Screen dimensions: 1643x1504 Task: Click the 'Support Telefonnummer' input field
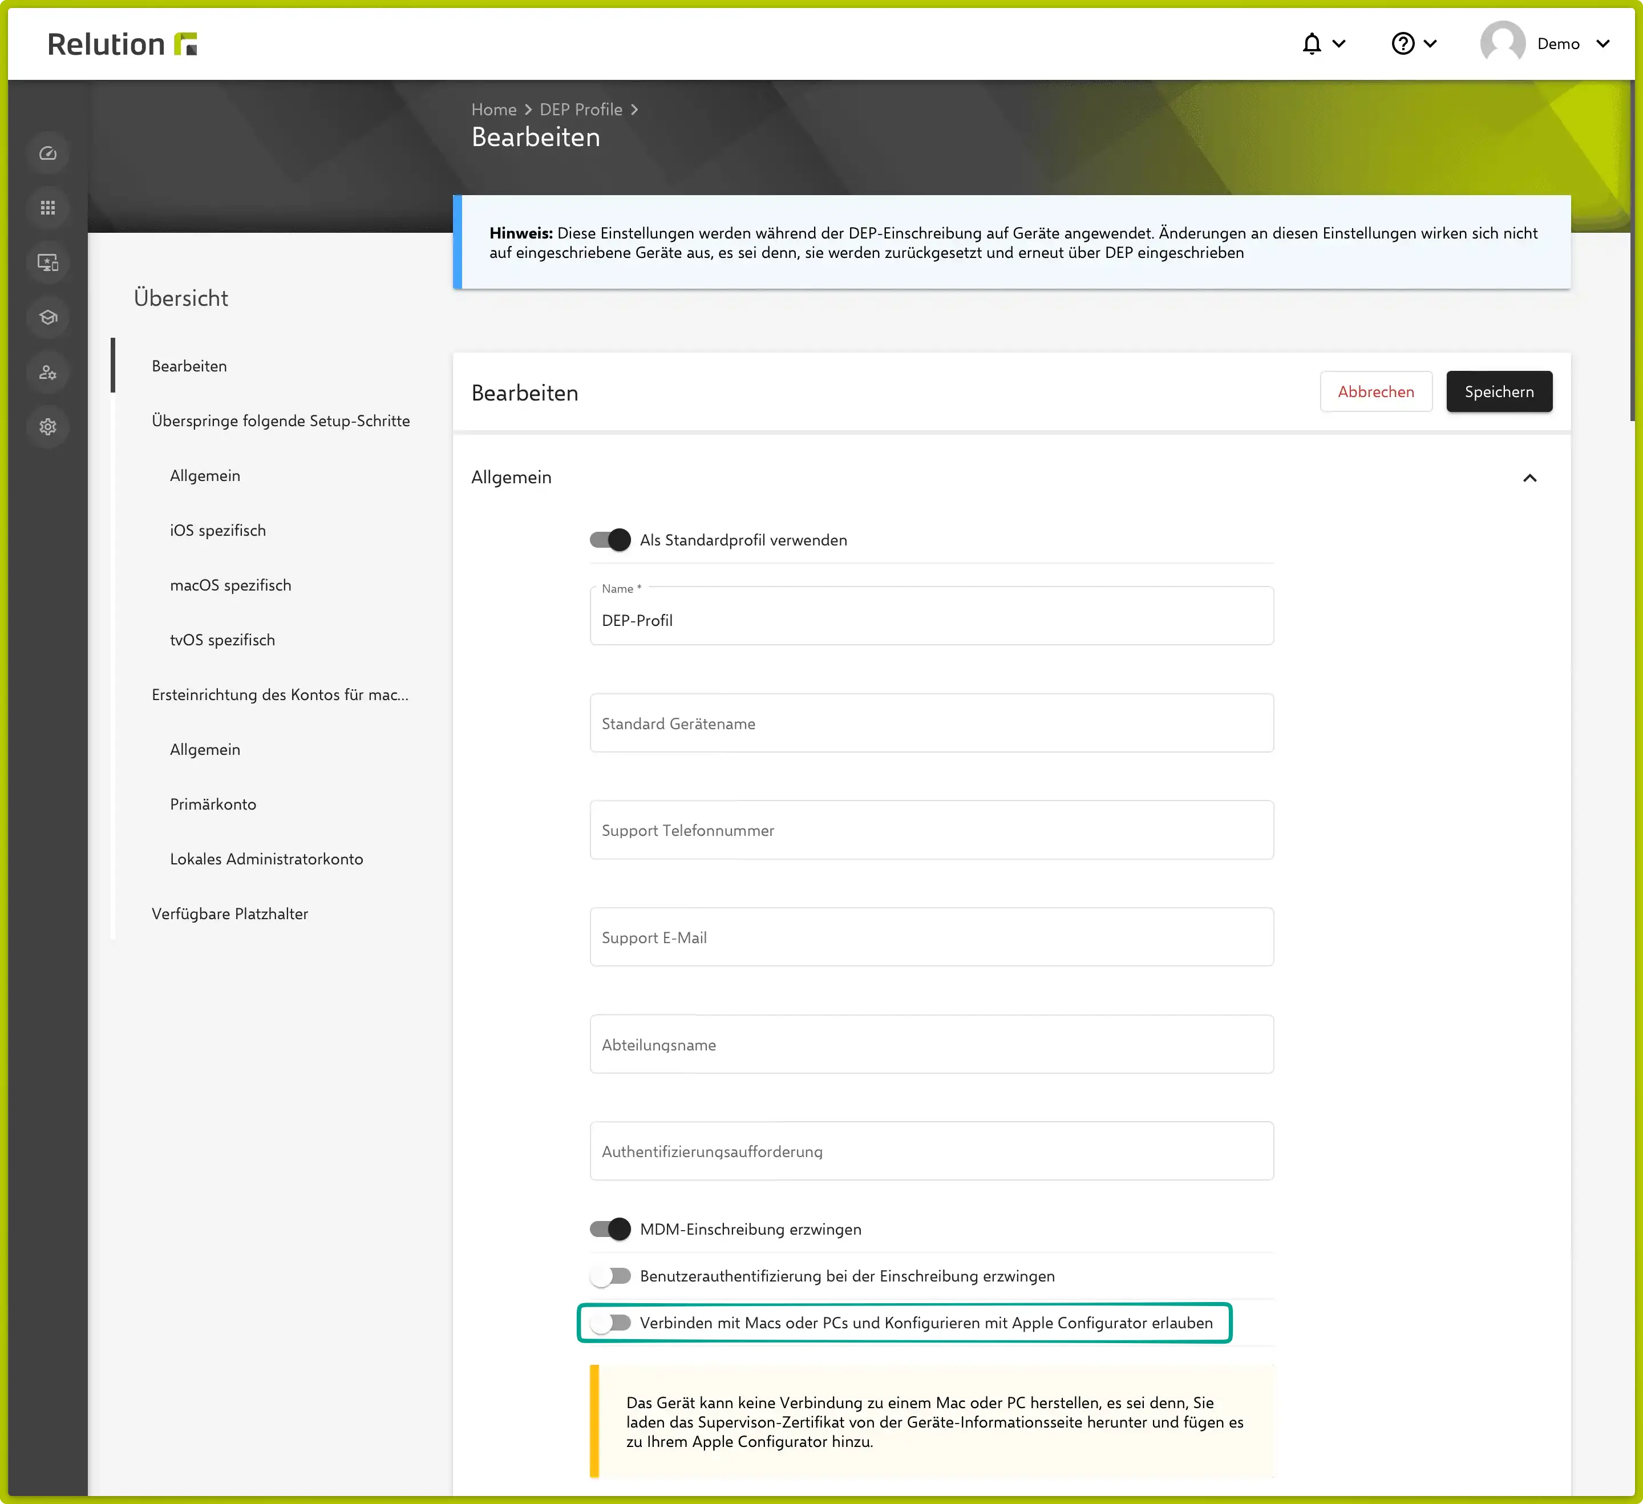pos(930,830)
